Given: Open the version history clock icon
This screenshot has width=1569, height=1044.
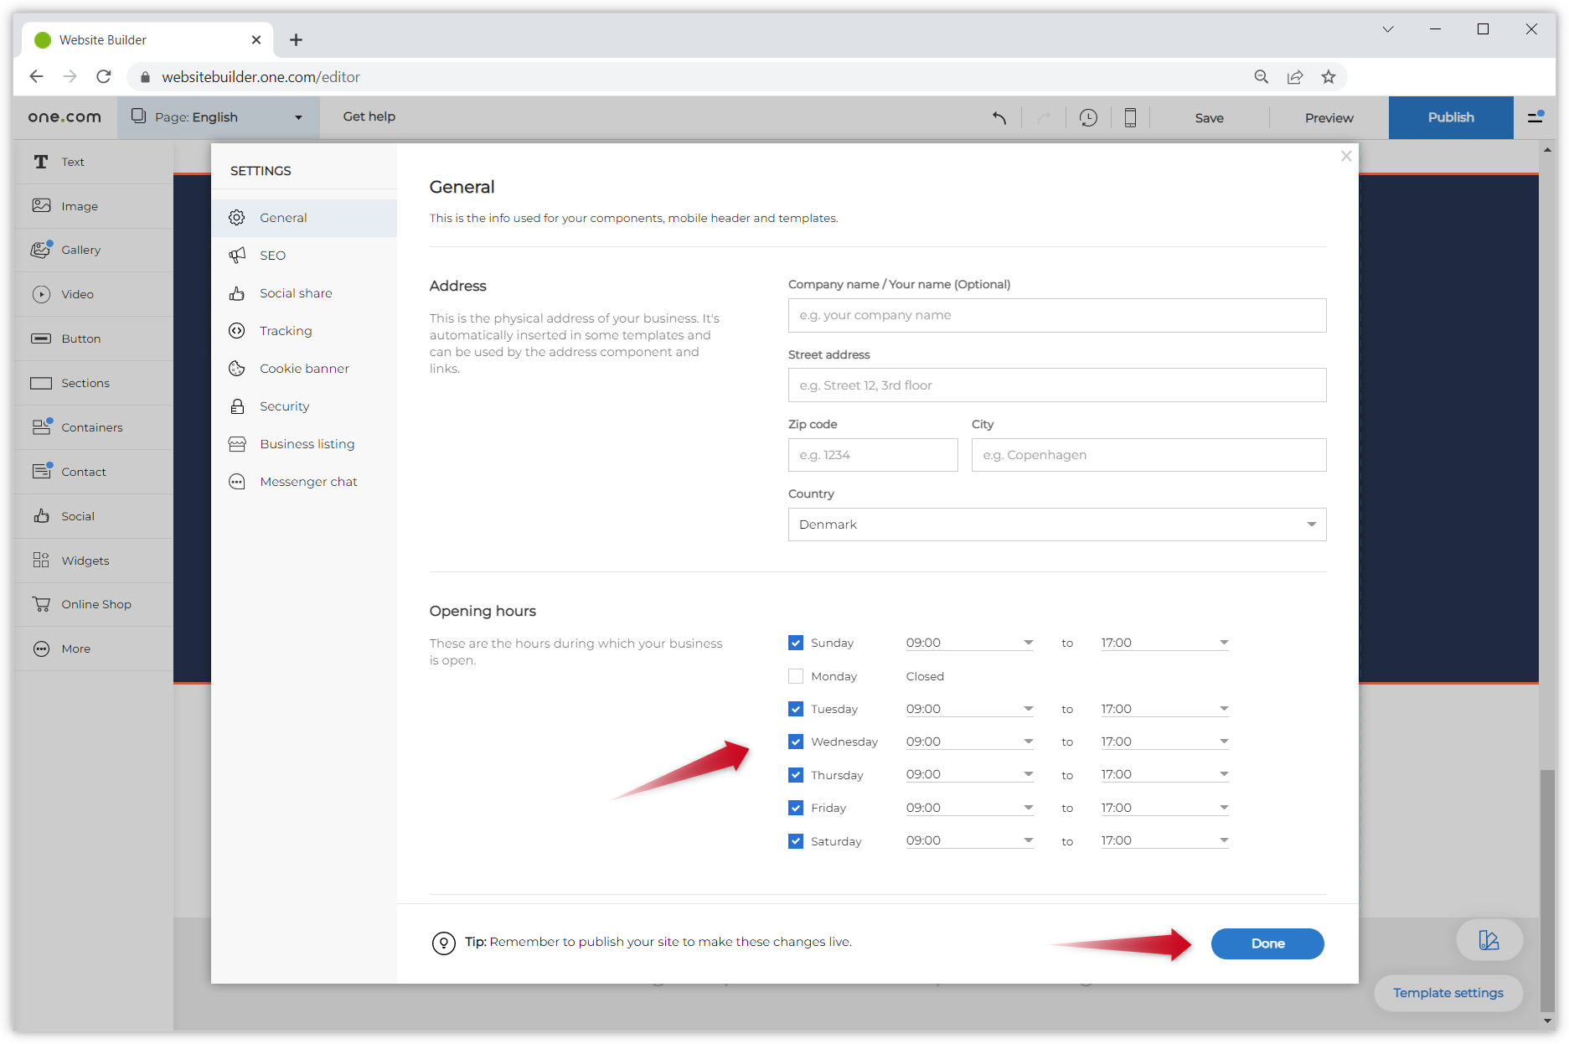Looking at the screenshot, I should point(1088,118).
